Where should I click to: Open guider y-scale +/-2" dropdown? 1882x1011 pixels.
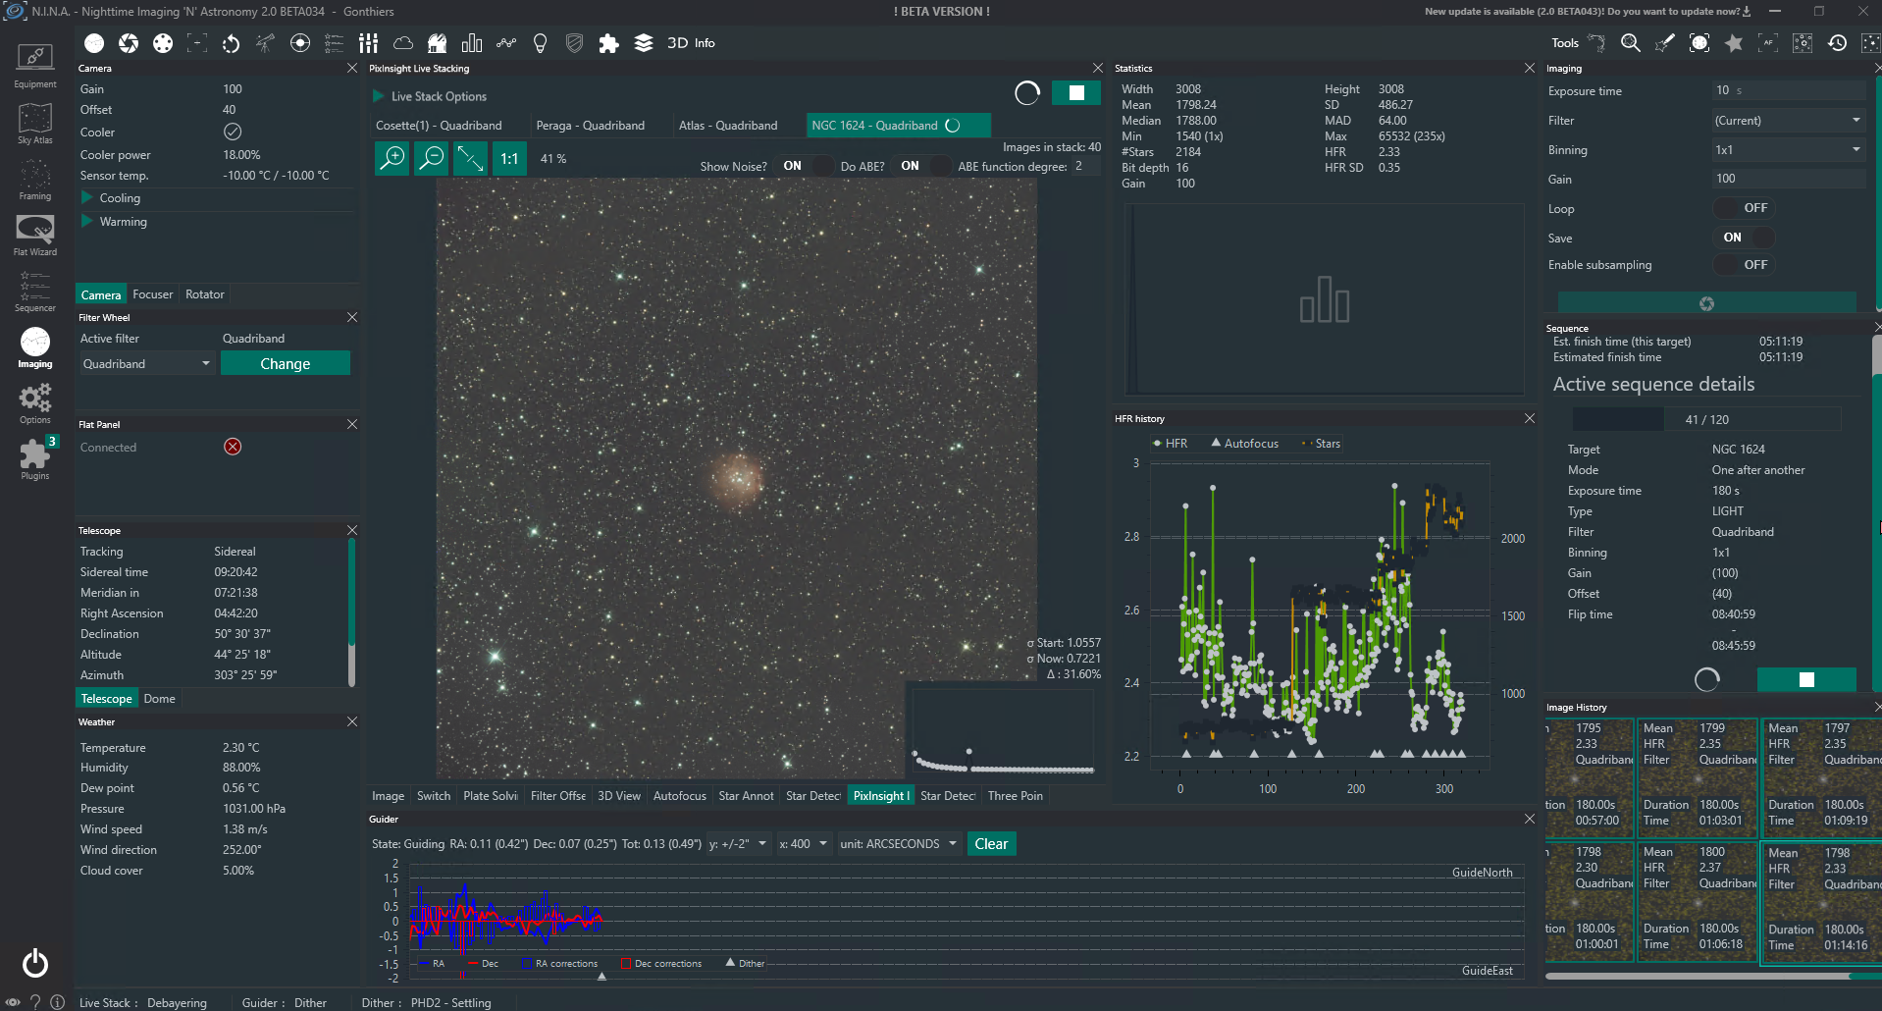[x=738, y=844]
